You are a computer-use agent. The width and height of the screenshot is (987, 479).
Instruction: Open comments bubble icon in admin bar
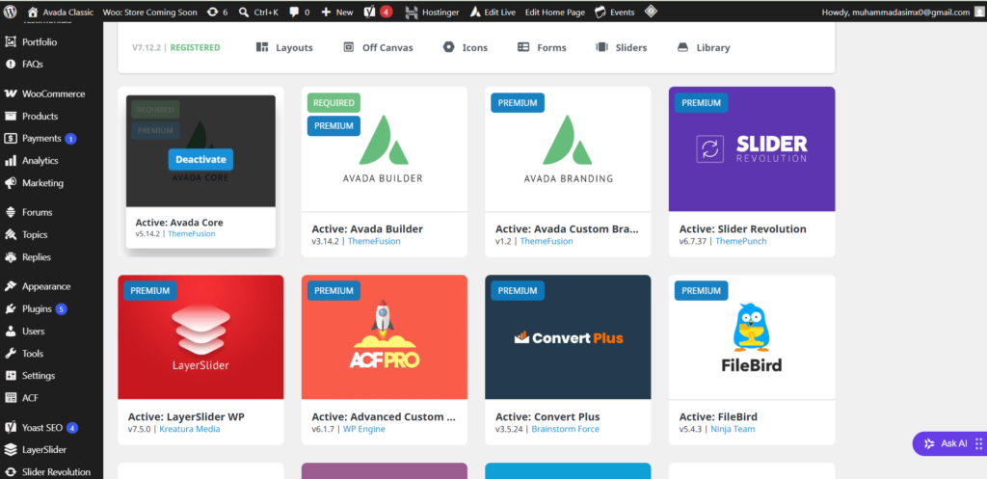[x=295, y=12]
